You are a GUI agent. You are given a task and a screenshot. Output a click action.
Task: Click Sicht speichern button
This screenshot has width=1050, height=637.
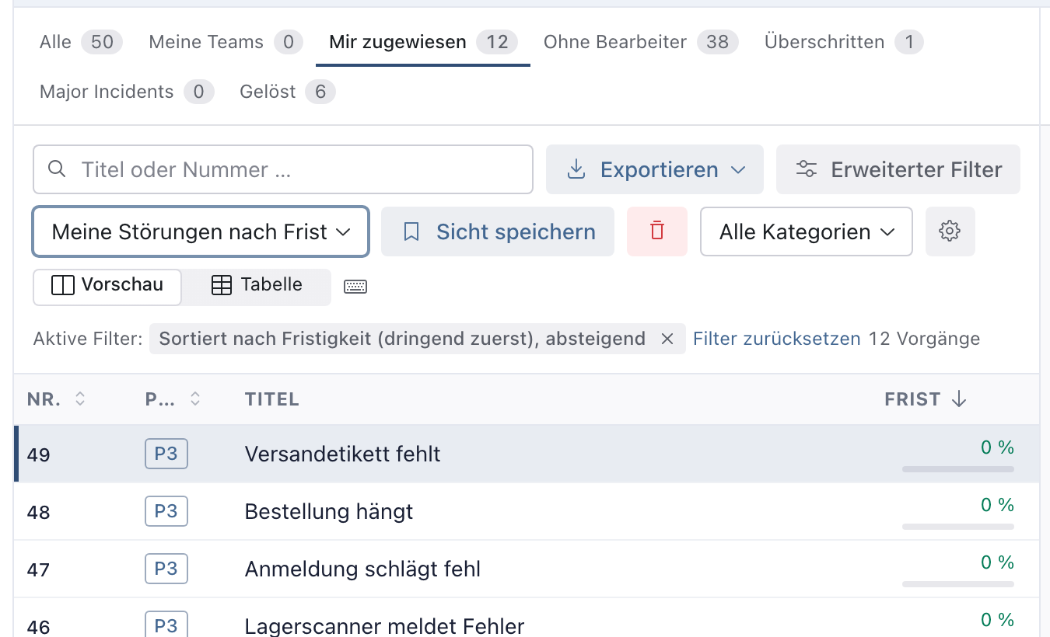point(498,231)
